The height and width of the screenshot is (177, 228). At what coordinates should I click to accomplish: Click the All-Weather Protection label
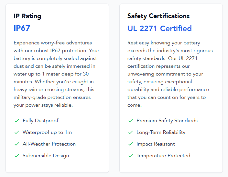coord(49,144)
